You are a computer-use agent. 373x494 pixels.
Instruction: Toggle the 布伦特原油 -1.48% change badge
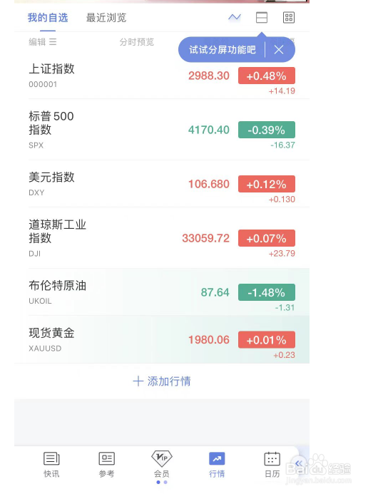(x=267, y=292)
